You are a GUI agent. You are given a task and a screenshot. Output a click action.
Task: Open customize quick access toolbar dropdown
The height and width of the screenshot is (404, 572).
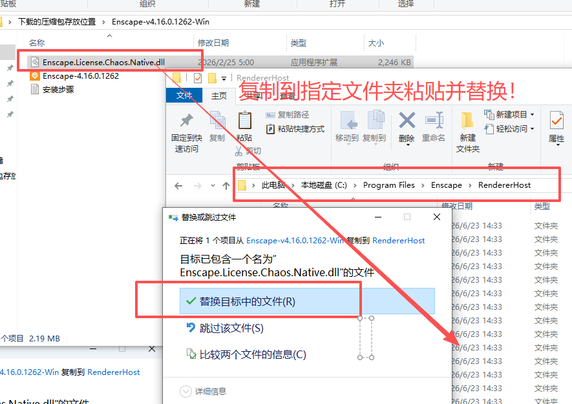(224, 78)
